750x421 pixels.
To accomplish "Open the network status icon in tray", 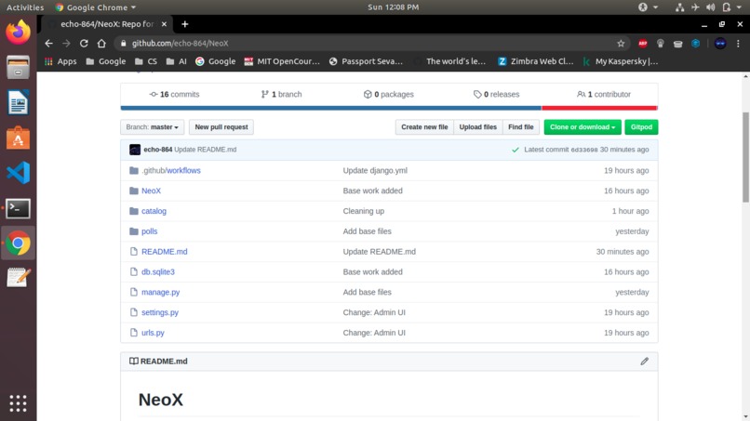I will [679, 7].
